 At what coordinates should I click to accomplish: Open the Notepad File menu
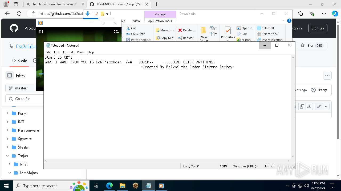coord(48,52)
